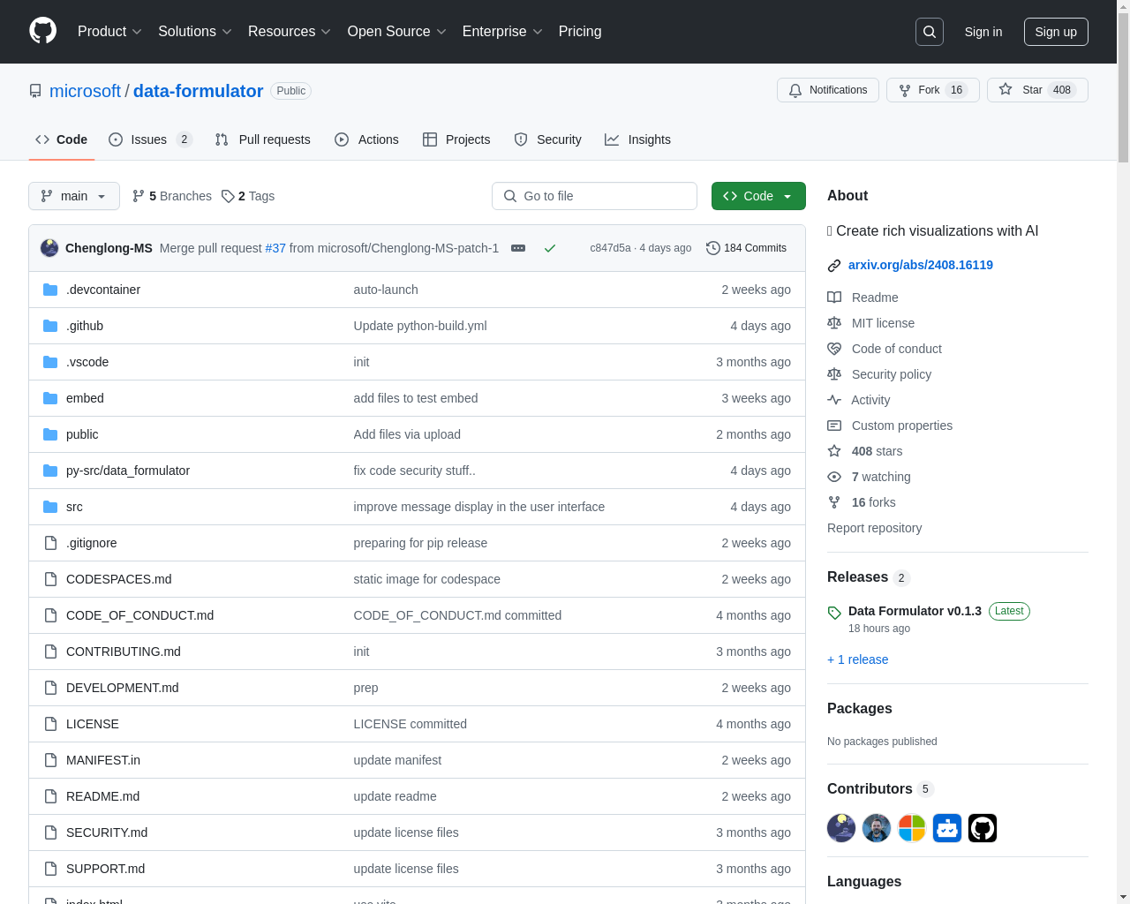Viewport: 1130px width, 904px height.
Task: Click the Go to file search field
Action: (594, 196)
